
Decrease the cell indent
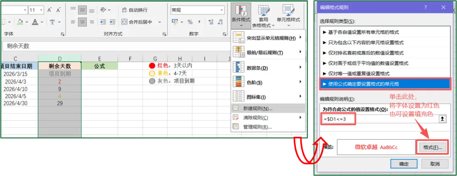(103, 22)
